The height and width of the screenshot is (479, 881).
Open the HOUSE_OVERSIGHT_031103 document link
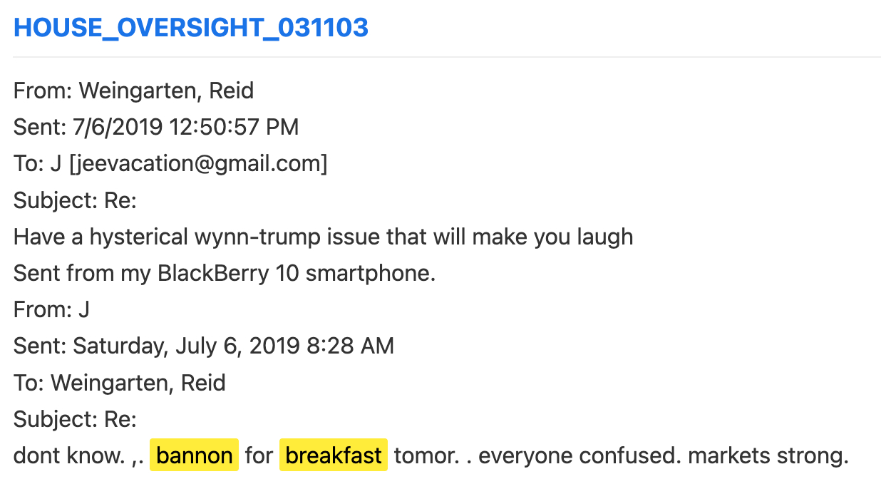(191, 28)
